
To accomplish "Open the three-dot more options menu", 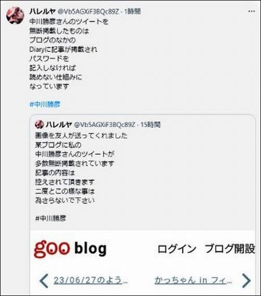I will coord(251,11).
